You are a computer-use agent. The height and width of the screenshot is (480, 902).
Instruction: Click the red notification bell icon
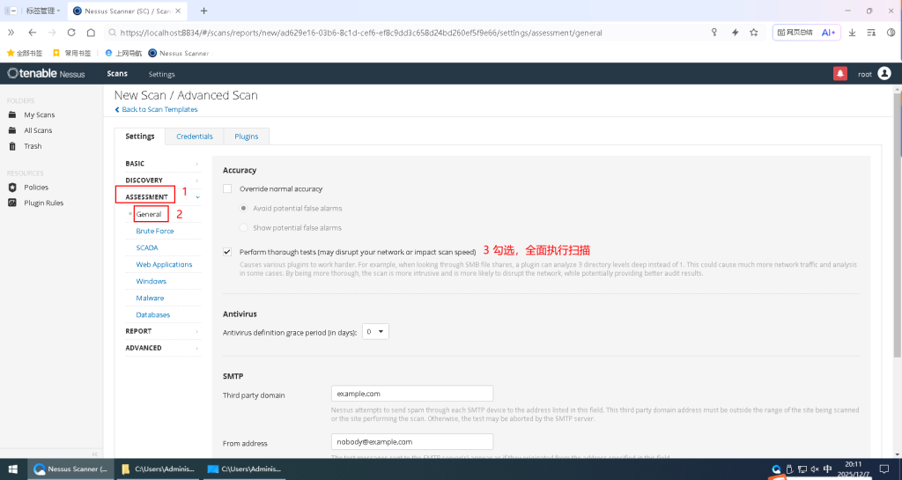coord(839,74)
